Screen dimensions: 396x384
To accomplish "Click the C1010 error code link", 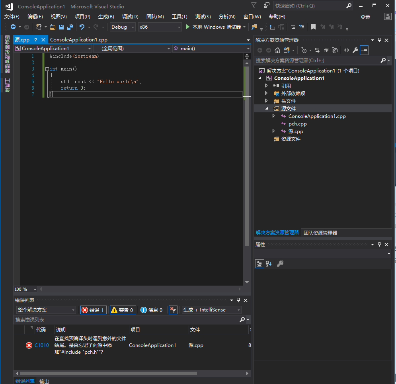I will (41, 345).
